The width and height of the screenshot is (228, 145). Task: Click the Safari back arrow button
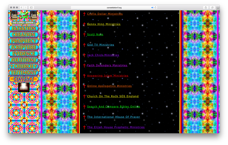[x=21, y=8]
